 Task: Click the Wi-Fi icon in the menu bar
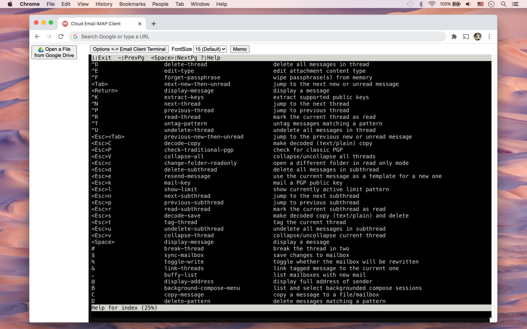coord(431,4)
